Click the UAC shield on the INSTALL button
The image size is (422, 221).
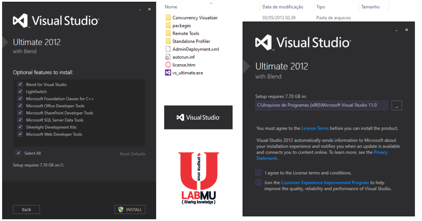[x=121, y=209]
